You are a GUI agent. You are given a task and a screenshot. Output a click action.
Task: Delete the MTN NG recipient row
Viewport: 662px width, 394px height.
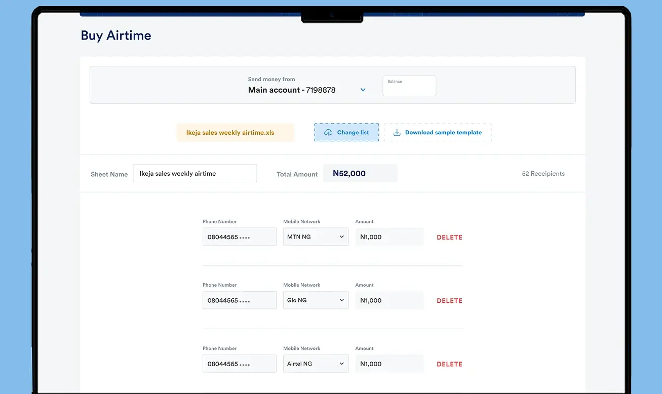[x=449, y=237]
